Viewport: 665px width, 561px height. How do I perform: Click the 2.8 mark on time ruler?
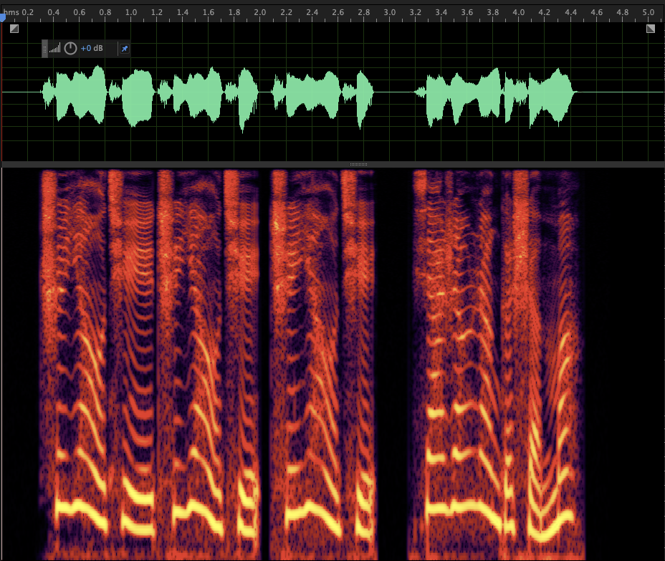pyautogui.click(x=364, y=12)
